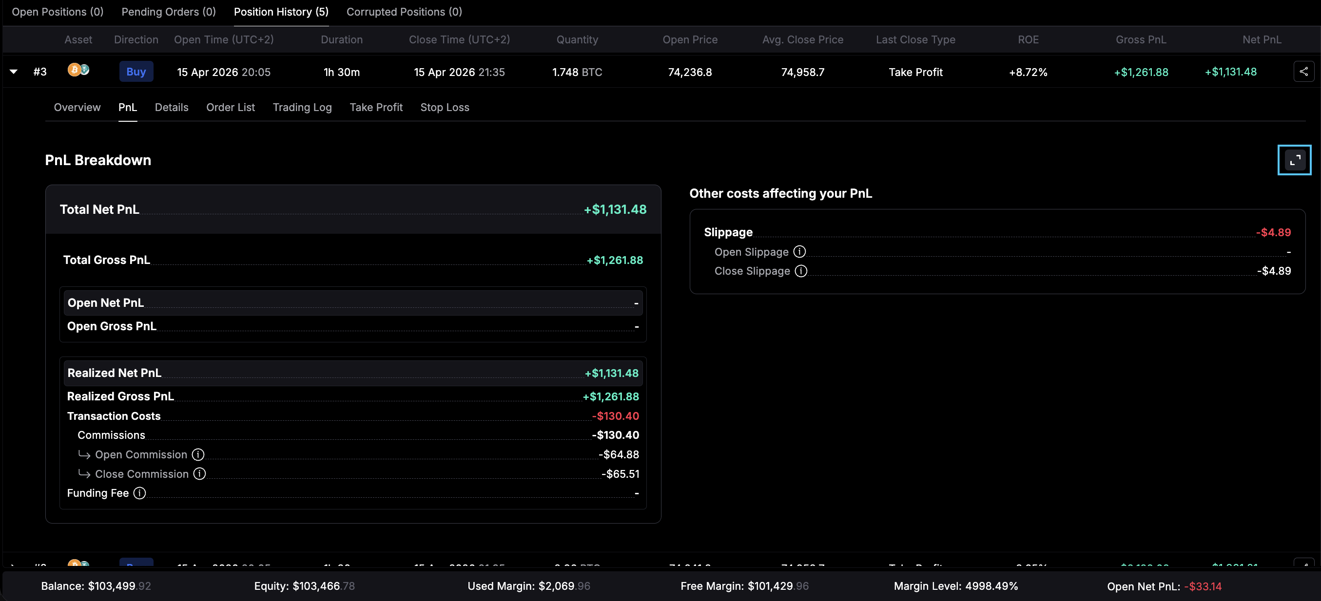
Task: Collapse position #3 row with triangle arrow
Action: coord(14,72)
